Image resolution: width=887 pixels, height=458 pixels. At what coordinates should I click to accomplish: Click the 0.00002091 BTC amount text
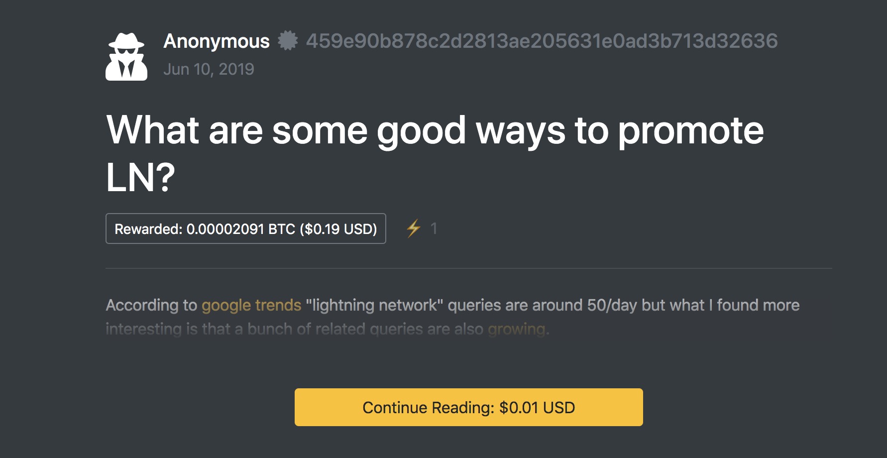point(241,229)
